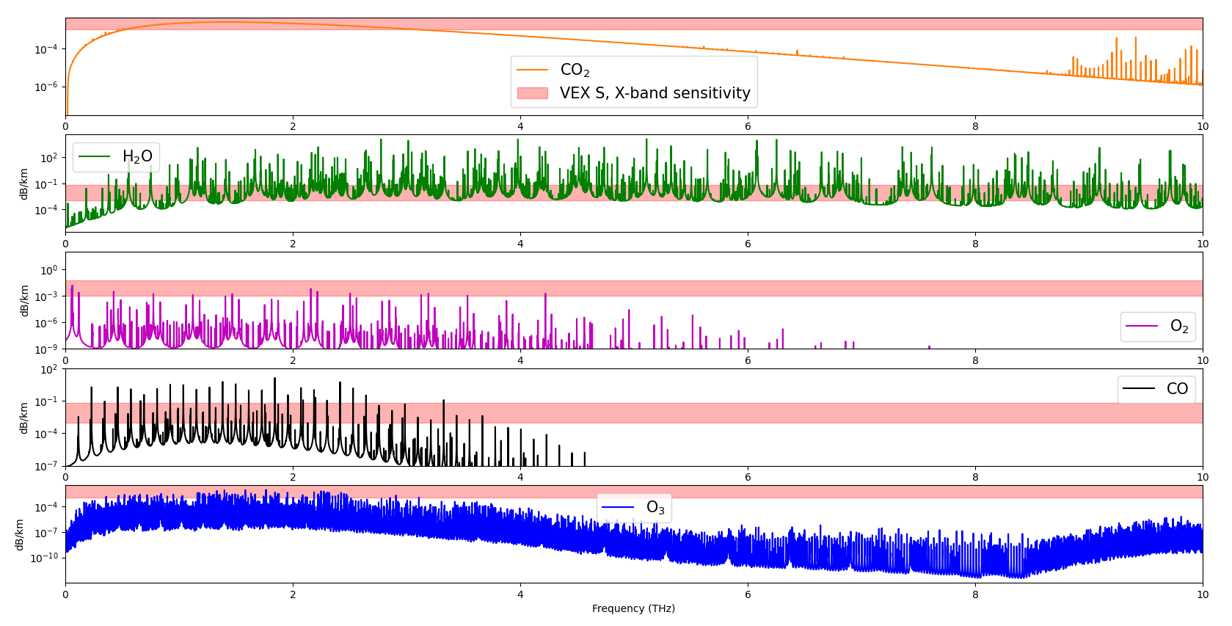The image size is (1232, 626).
Task: Click the VEX S, X-band sensitivity legend label
Action: (x=655, y=93)
